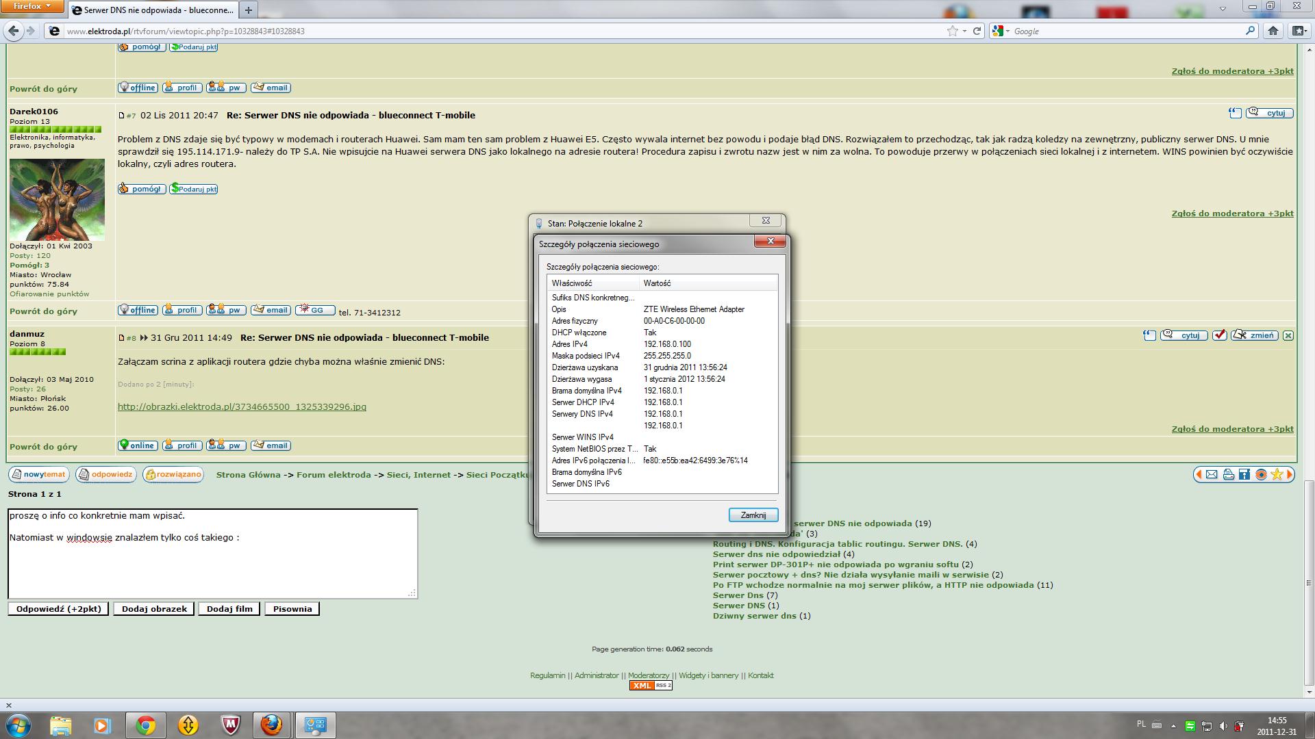Close the network details dialog with Zamknij
The height and width of the screenshot is (739, 1315).
point(753,515)
